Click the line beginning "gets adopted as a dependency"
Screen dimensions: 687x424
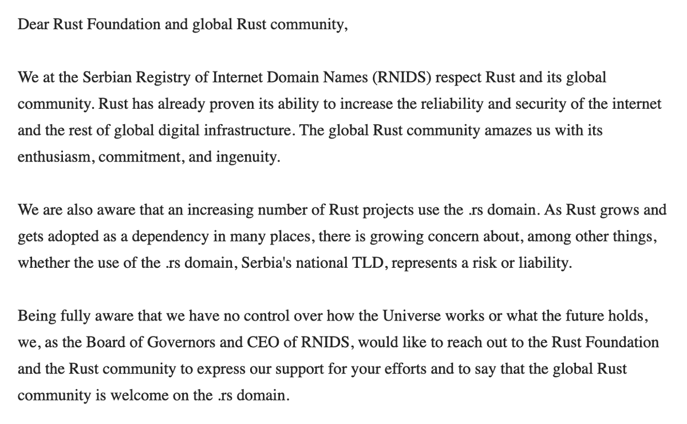pos(337,236)
